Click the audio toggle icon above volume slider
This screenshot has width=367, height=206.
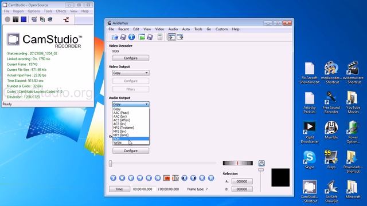[261, 163]
